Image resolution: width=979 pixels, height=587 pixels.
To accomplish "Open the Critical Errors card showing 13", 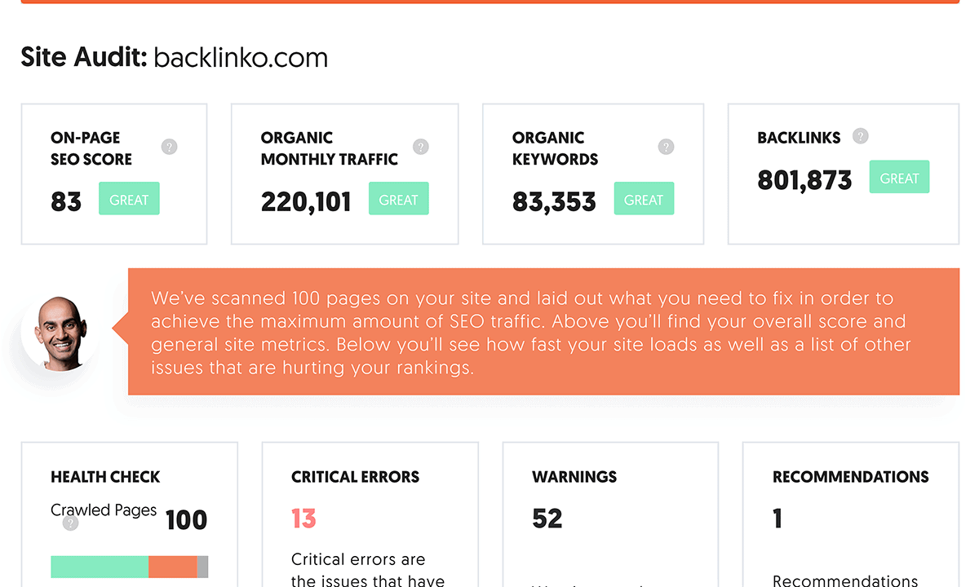I will coord(370,514).
